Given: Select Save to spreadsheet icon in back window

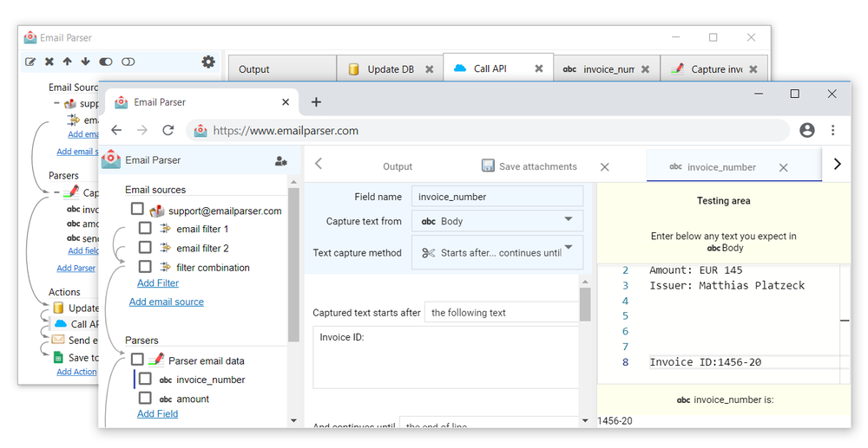Looking at the screenshot, I should [x=58, y=357].
